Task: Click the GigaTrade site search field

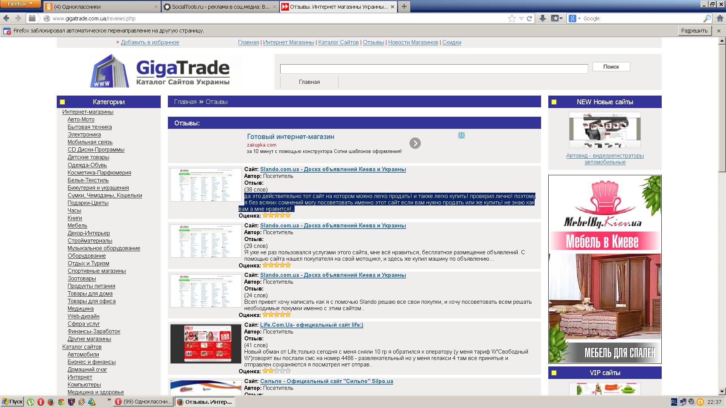Action: pos(434,69)
